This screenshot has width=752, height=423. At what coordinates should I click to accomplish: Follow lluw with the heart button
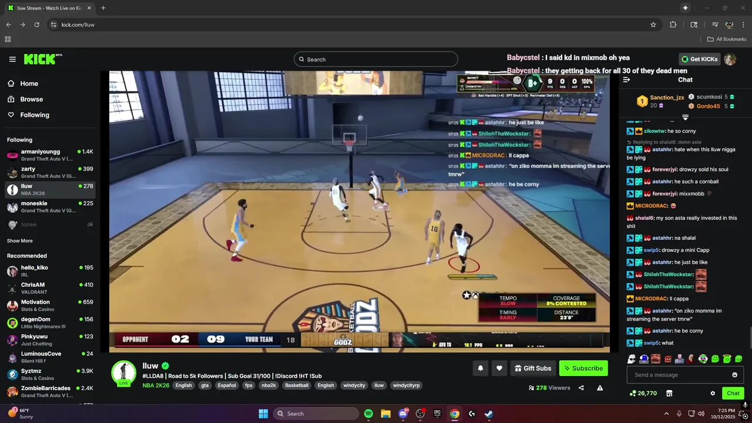pos(499,368)
